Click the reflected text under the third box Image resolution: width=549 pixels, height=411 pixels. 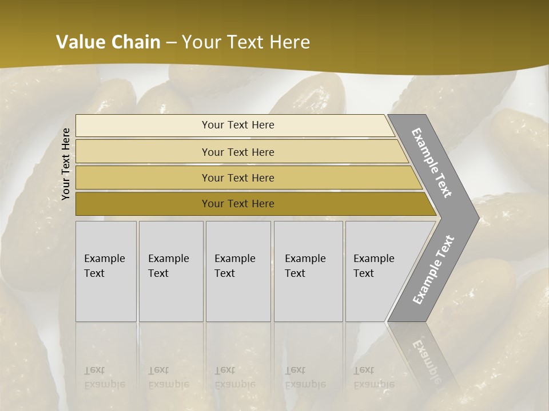[x=234, y=377]
